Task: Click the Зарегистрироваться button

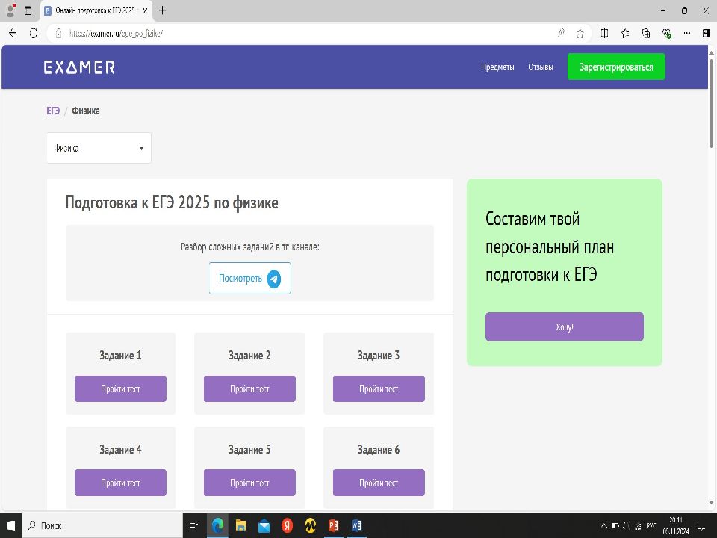Action: [x=615, y=67]
